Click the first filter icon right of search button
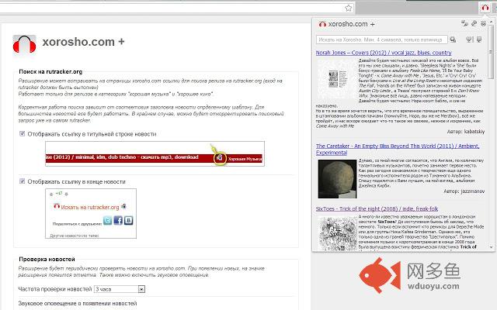The image size is (497, 310). pyautogui.click(x=469, y=40)
